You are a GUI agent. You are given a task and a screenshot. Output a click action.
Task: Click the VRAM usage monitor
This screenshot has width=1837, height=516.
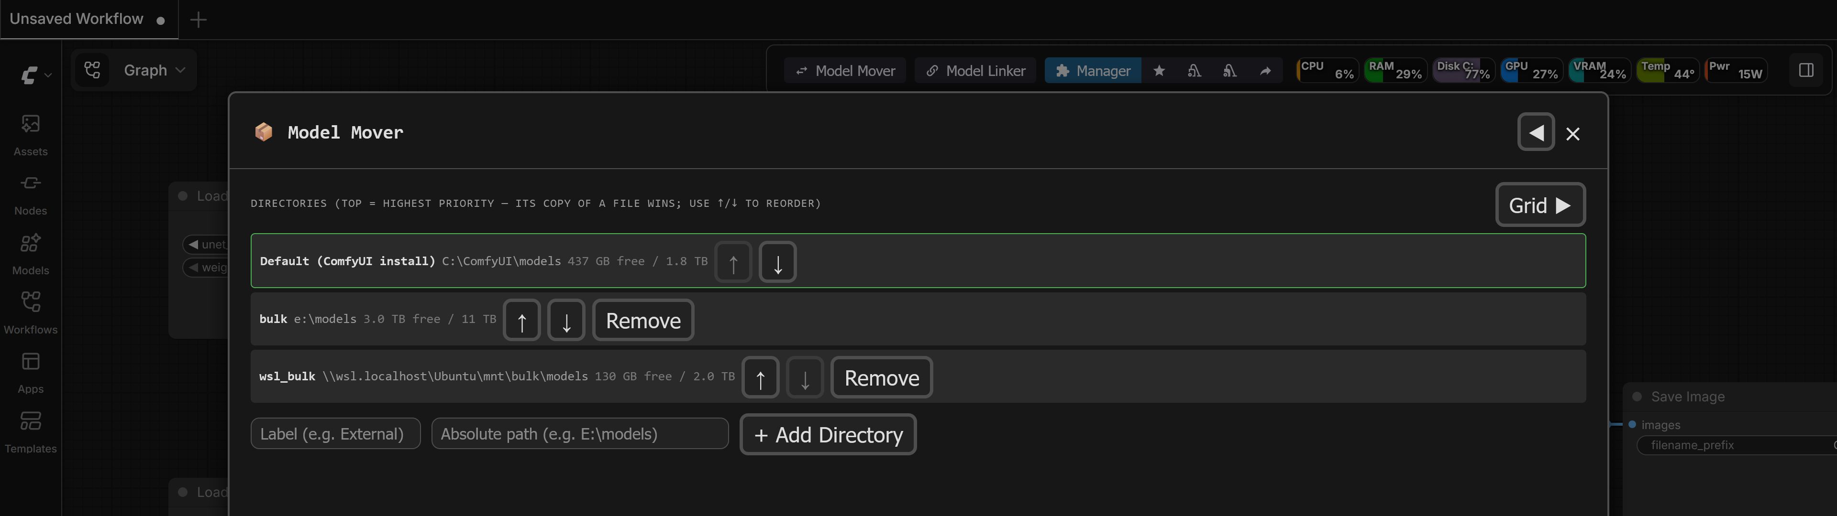(1600, 71)
